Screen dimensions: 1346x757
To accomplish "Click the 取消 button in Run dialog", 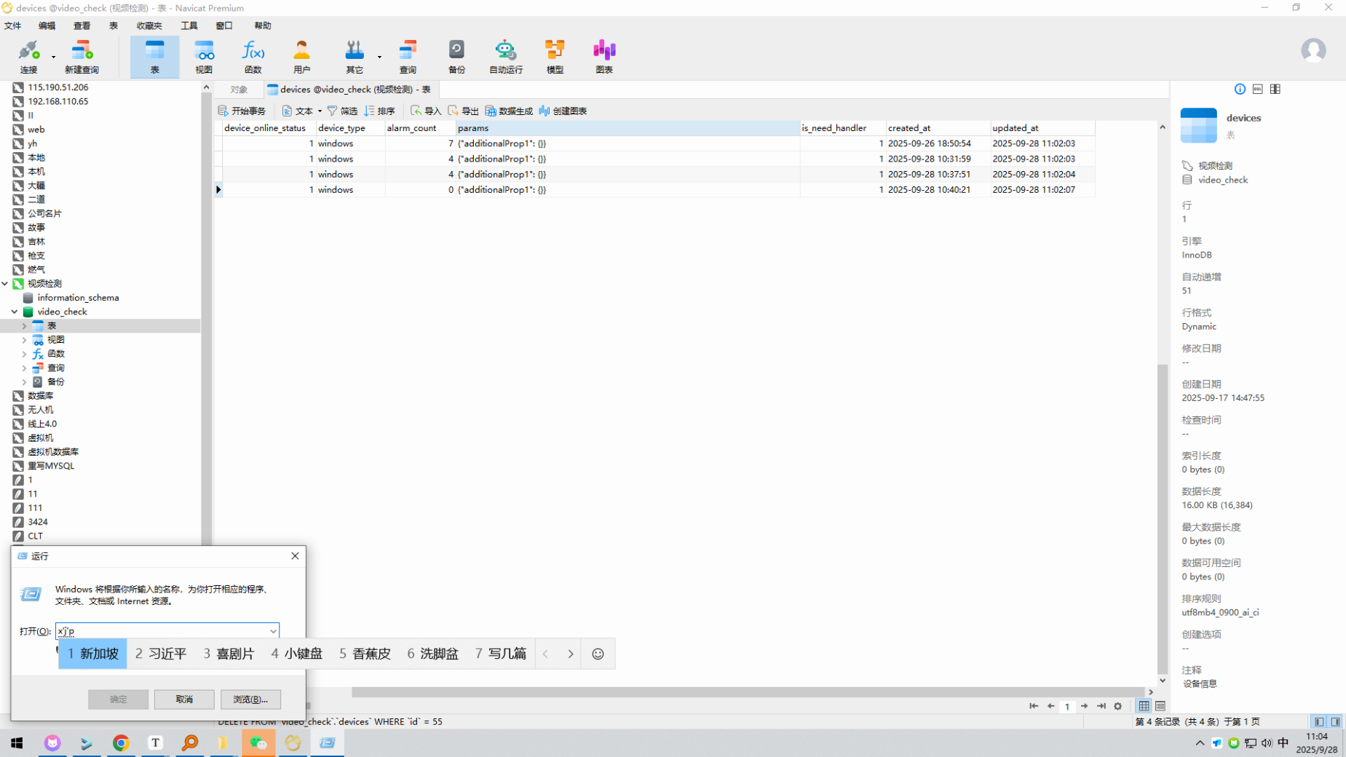I will (184, 699).
